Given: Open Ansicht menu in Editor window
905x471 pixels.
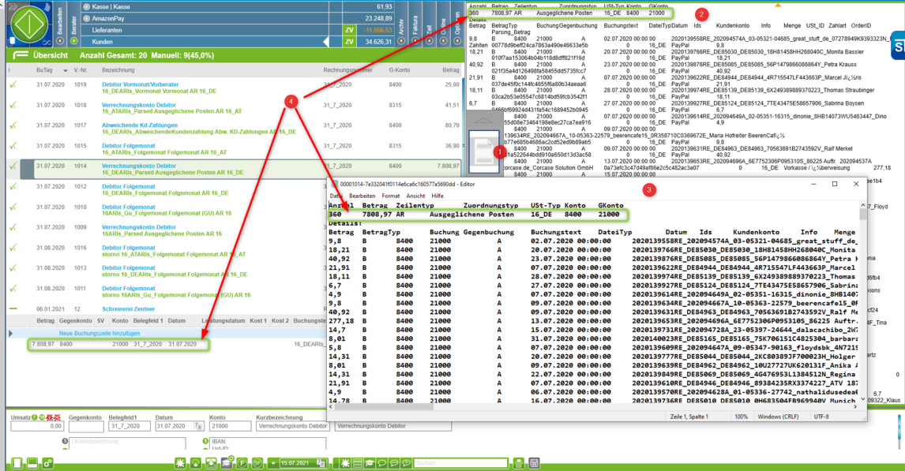Looking at the screenshot, I should tap(415, 196).
